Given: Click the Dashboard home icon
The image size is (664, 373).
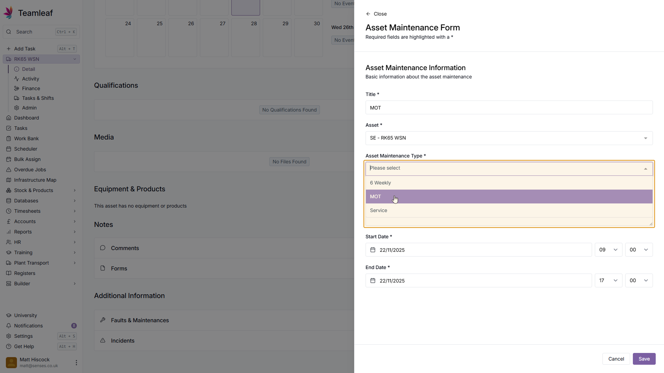Looking at the screenshot, I should coord(9,118).
